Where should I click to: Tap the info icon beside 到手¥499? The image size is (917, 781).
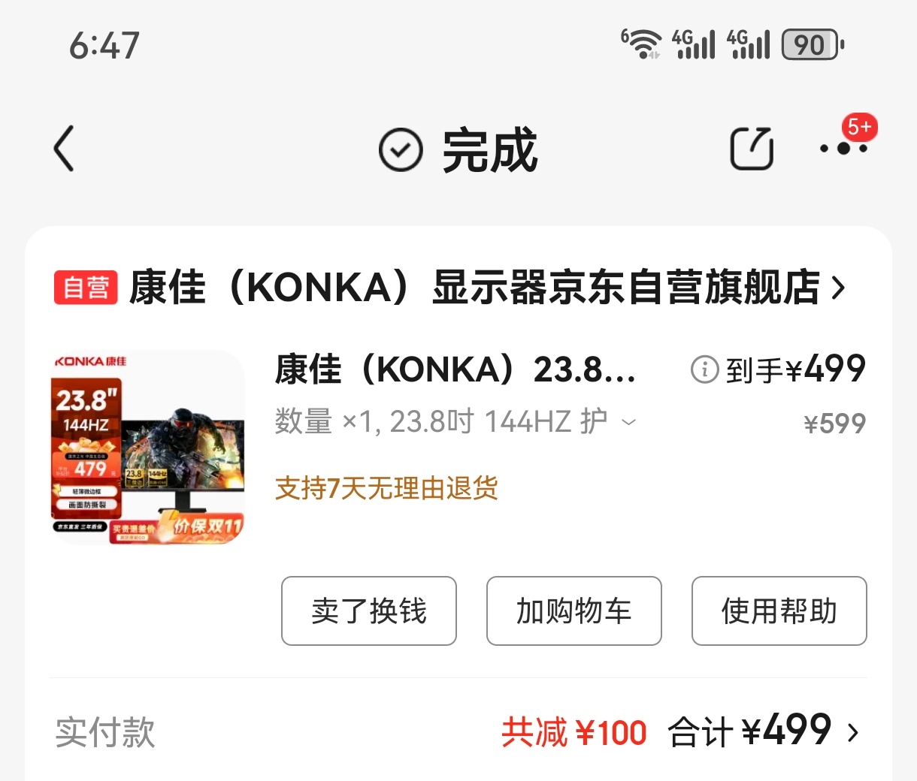[704, 369]
